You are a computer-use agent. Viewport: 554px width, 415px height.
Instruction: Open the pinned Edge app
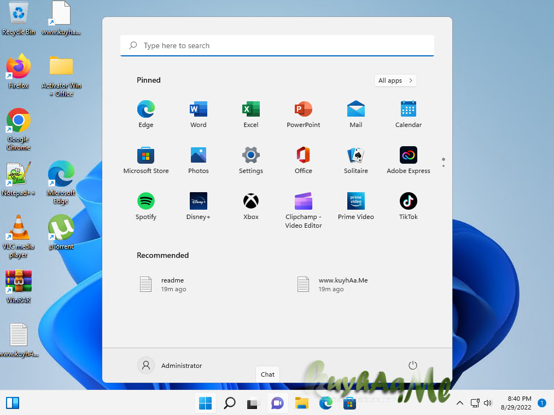(x=146, y=114)
